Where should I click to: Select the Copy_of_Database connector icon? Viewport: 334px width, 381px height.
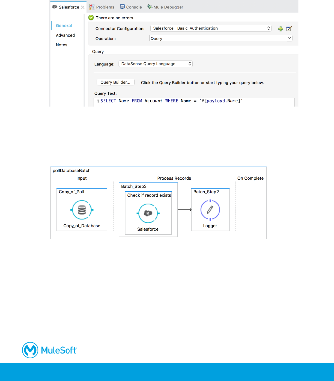click(82, 210)
